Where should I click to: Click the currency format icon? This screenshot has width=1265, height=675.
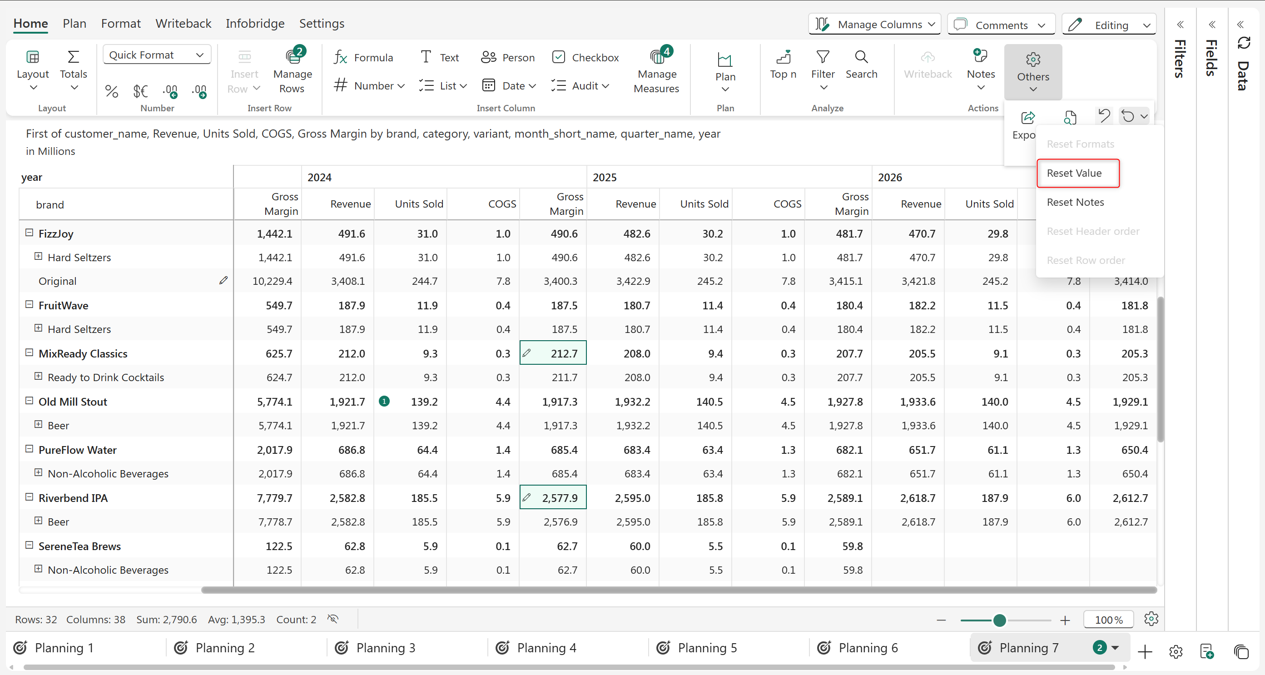[140, 91]
